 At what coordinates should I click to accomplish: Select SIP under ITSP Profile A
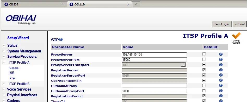click(x=12, y=73)
